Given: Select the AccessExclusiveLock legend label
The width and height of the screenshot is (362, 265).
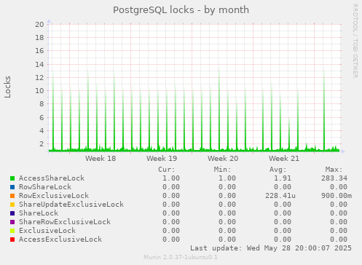Looking at the screenshot, I should [x=60, y=240].
